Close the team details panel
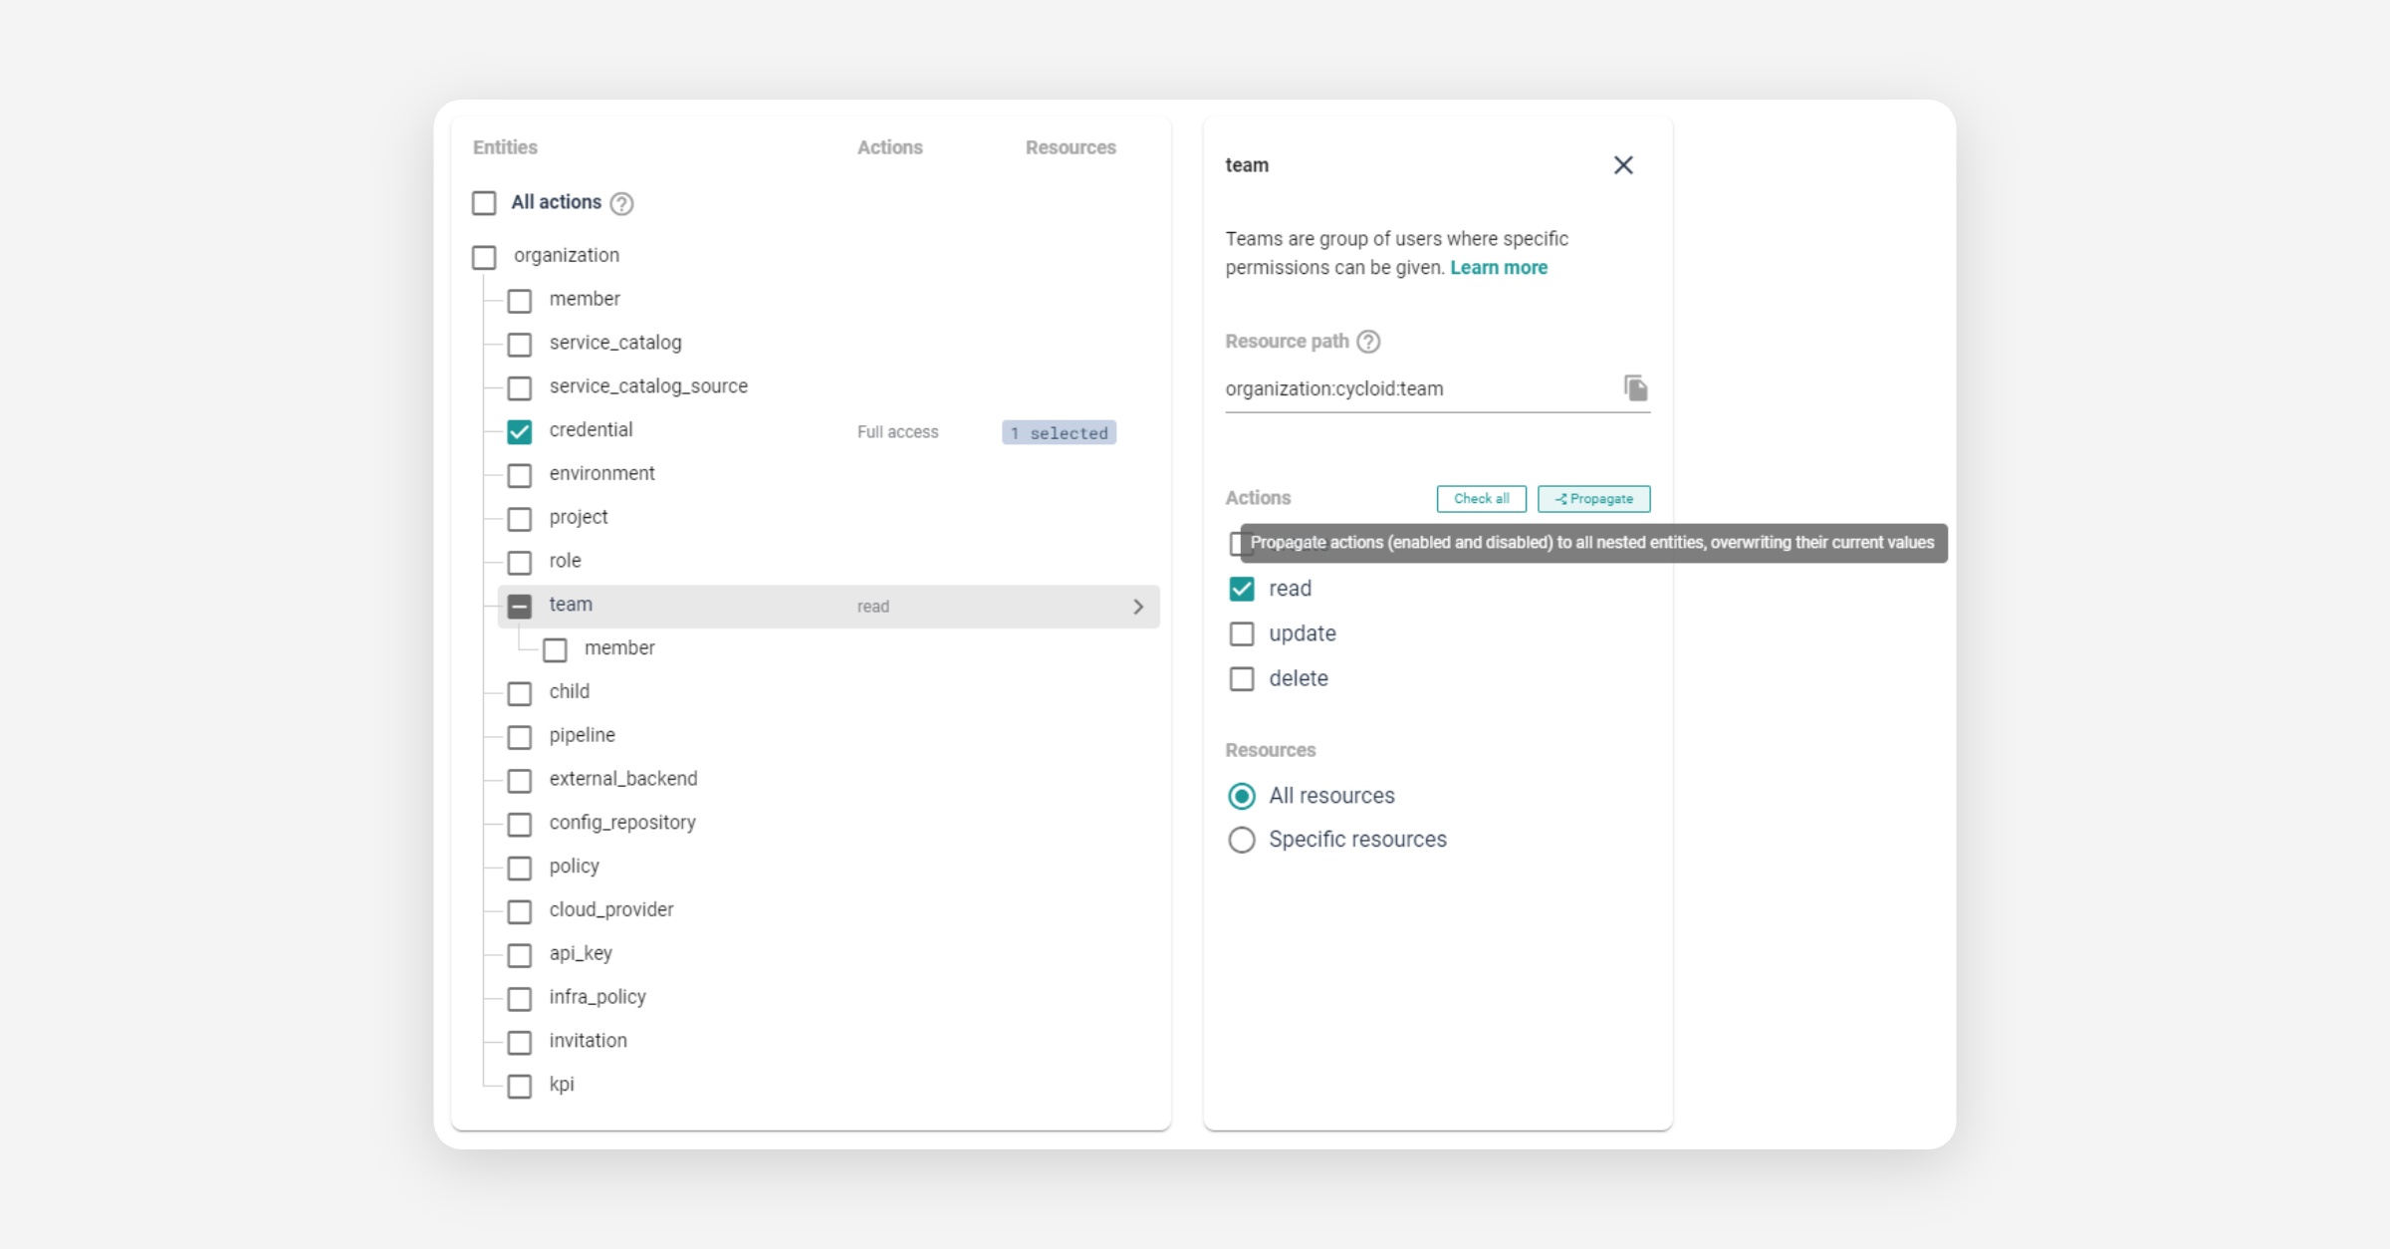Viewport: 2390px width, 1249px height. 1623,165
